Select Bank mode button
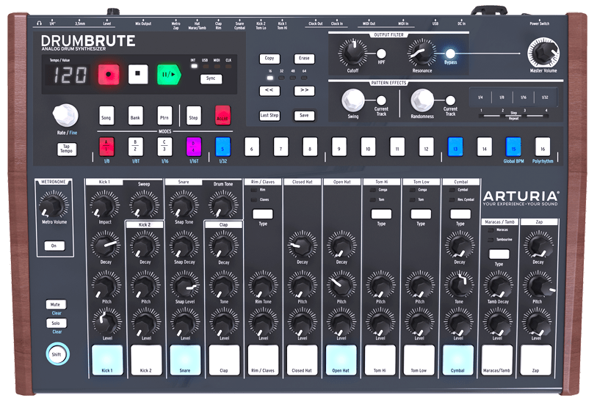597x401 pixels. [x=135, y=116]
